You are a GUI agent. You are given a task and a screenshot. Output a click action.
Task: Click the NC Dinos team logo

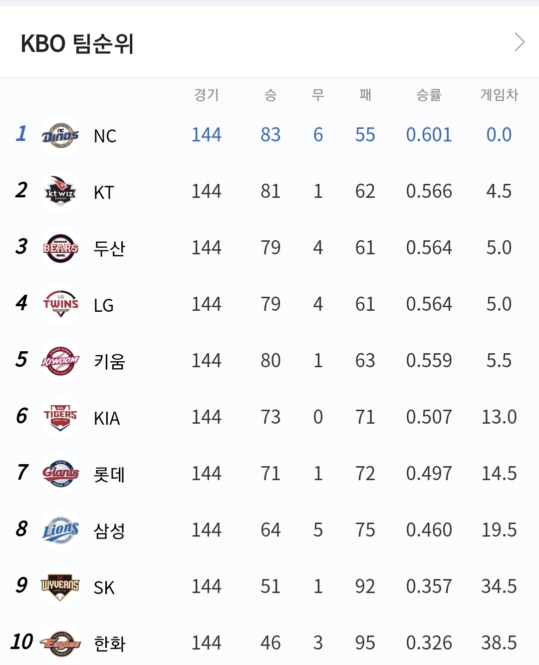point(60,135)
